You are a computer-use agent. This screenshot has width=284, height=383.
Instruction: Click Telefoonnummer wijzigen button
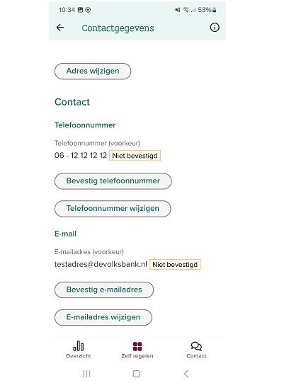click(113, 209)
